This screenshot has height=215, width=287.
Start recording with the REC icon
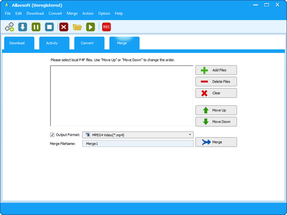tap(107, 27)
